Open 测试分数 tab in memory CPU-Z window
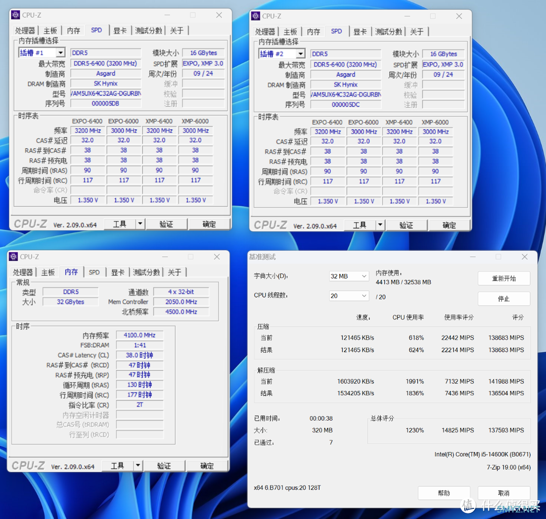The height and width of the screenshot is (519, 546). point(147,272)
